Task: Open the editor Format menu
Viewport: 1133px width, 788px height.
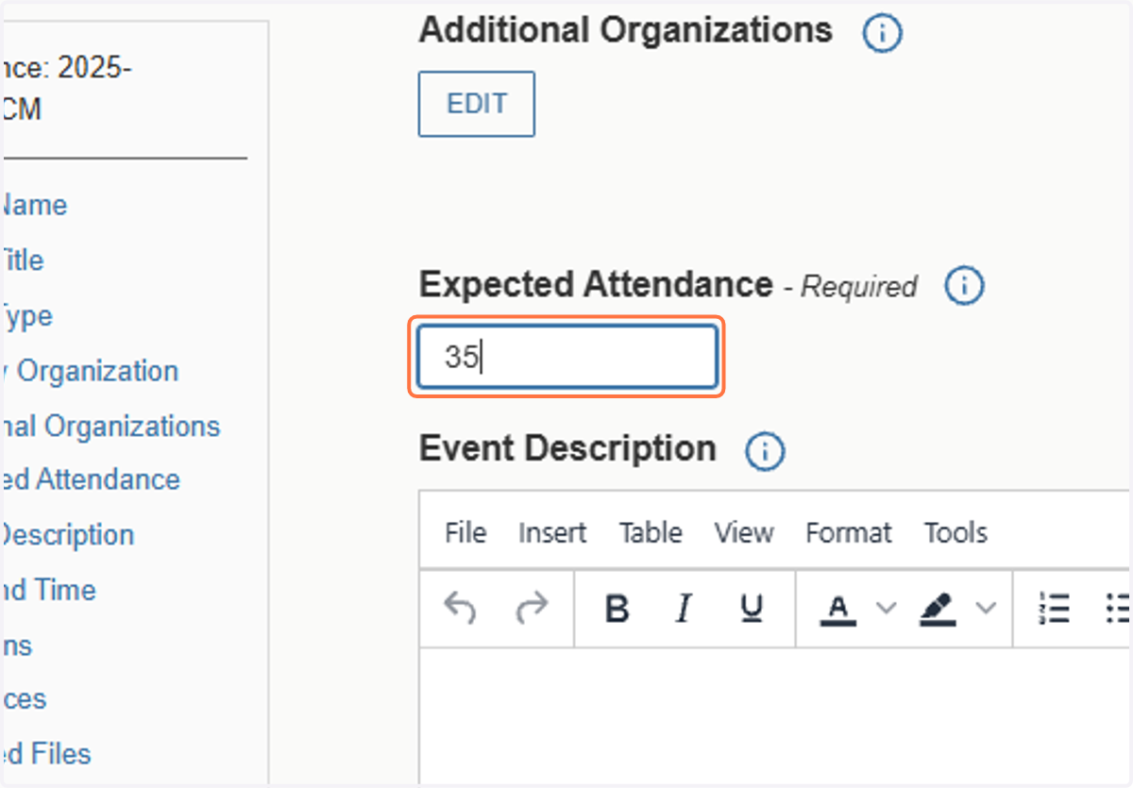Action: pyautogui.click(x=849, y=532)
